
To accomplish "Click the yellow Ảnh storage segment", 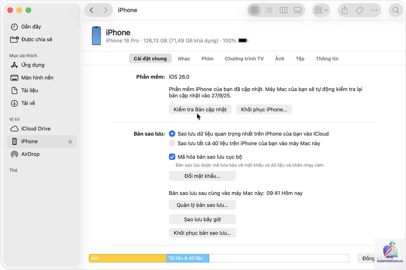I will tap(128, 258).
